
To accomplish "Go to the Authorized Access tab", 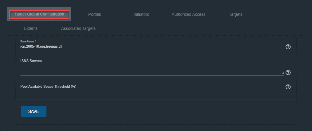I will (x=188, y=14).
